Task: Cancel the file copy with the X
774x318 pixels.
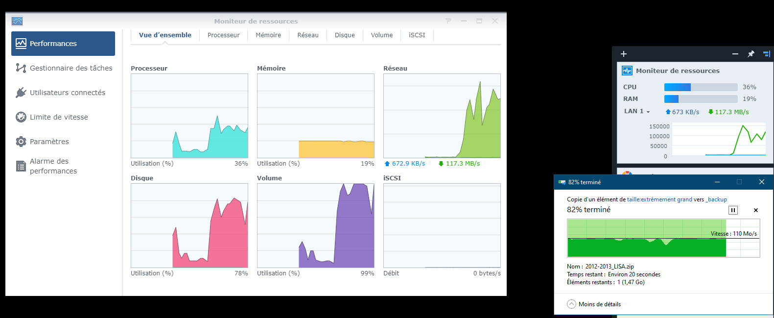Action: point(756,210)
